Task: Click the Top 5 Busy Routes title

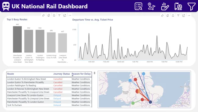Action: click(x=17, y=19)
